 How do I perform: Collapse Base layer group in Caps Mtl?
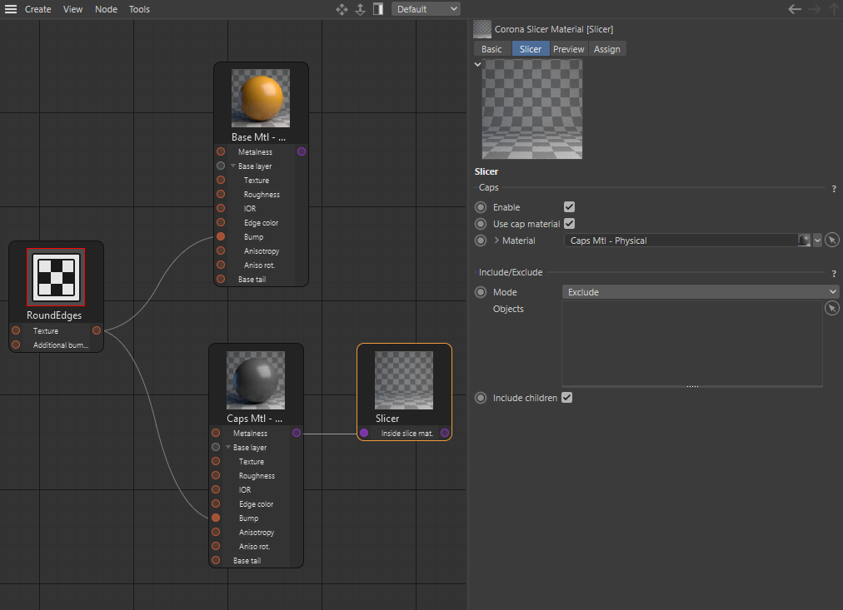coord(228,447)
